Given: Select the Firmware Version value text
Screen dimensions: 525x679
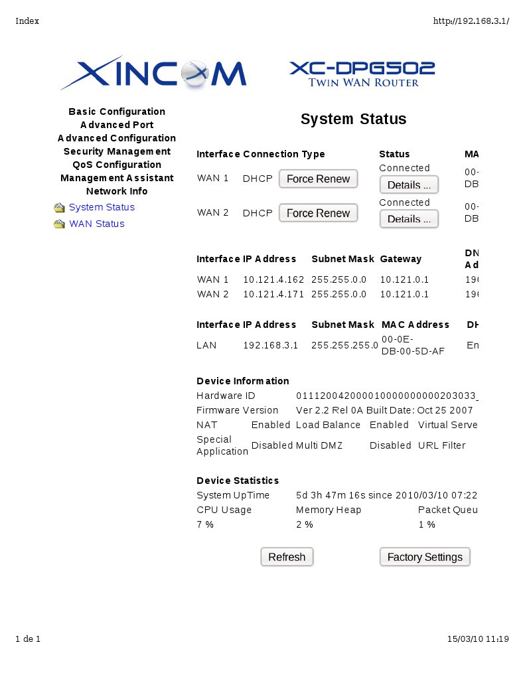Looking at the screenshot, I should [x=385, y=410].
